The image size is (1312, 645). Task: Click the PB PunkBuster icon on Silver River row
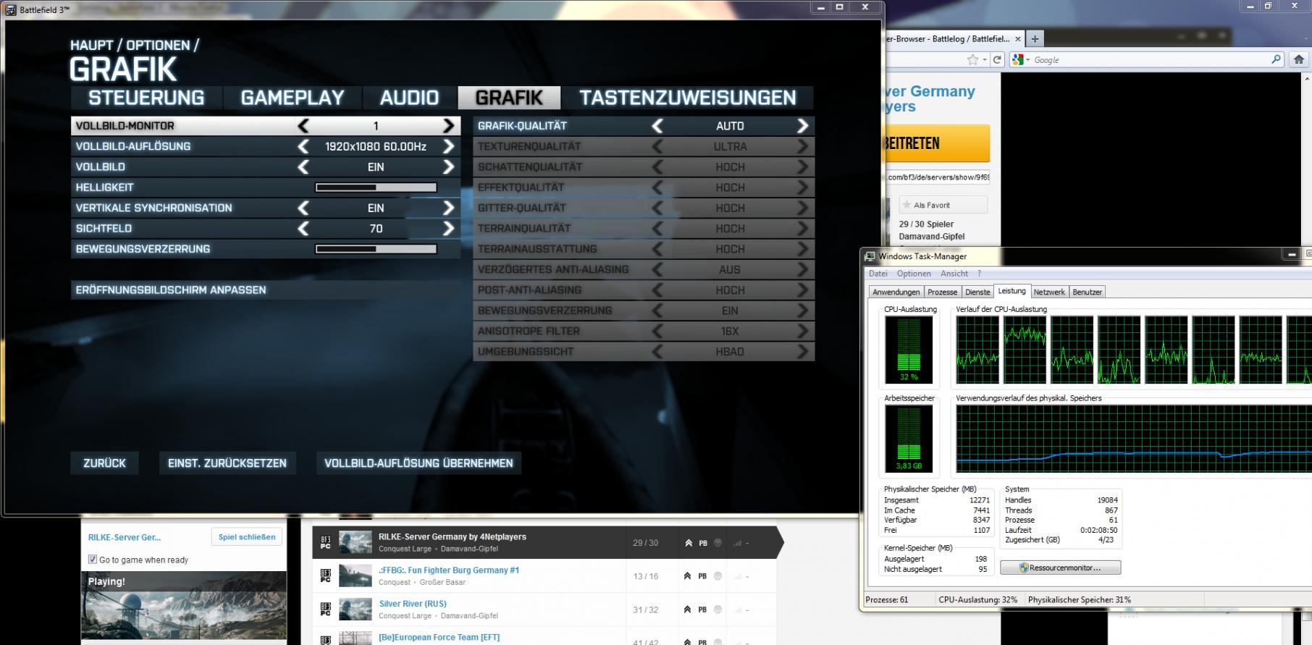[702, 610]
